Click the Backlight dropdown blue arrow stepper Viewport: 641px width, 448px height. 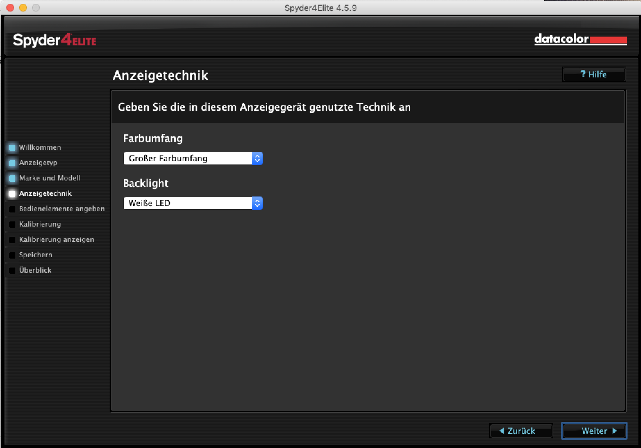[257, 203]
